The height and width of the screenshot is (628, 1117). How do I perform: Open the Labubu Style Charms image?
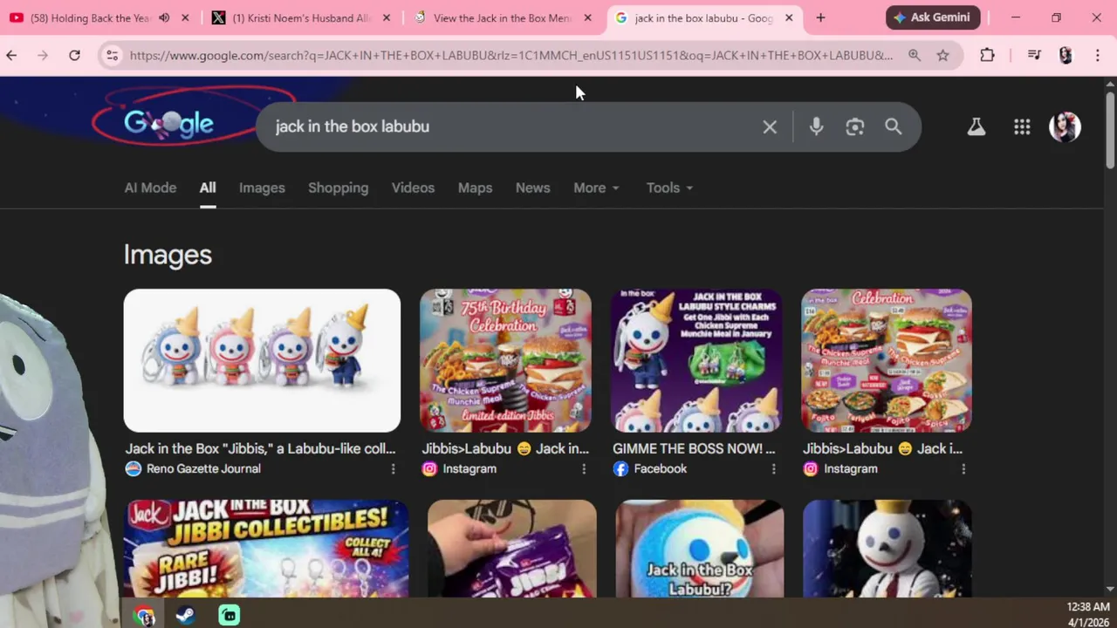point(696,360)
